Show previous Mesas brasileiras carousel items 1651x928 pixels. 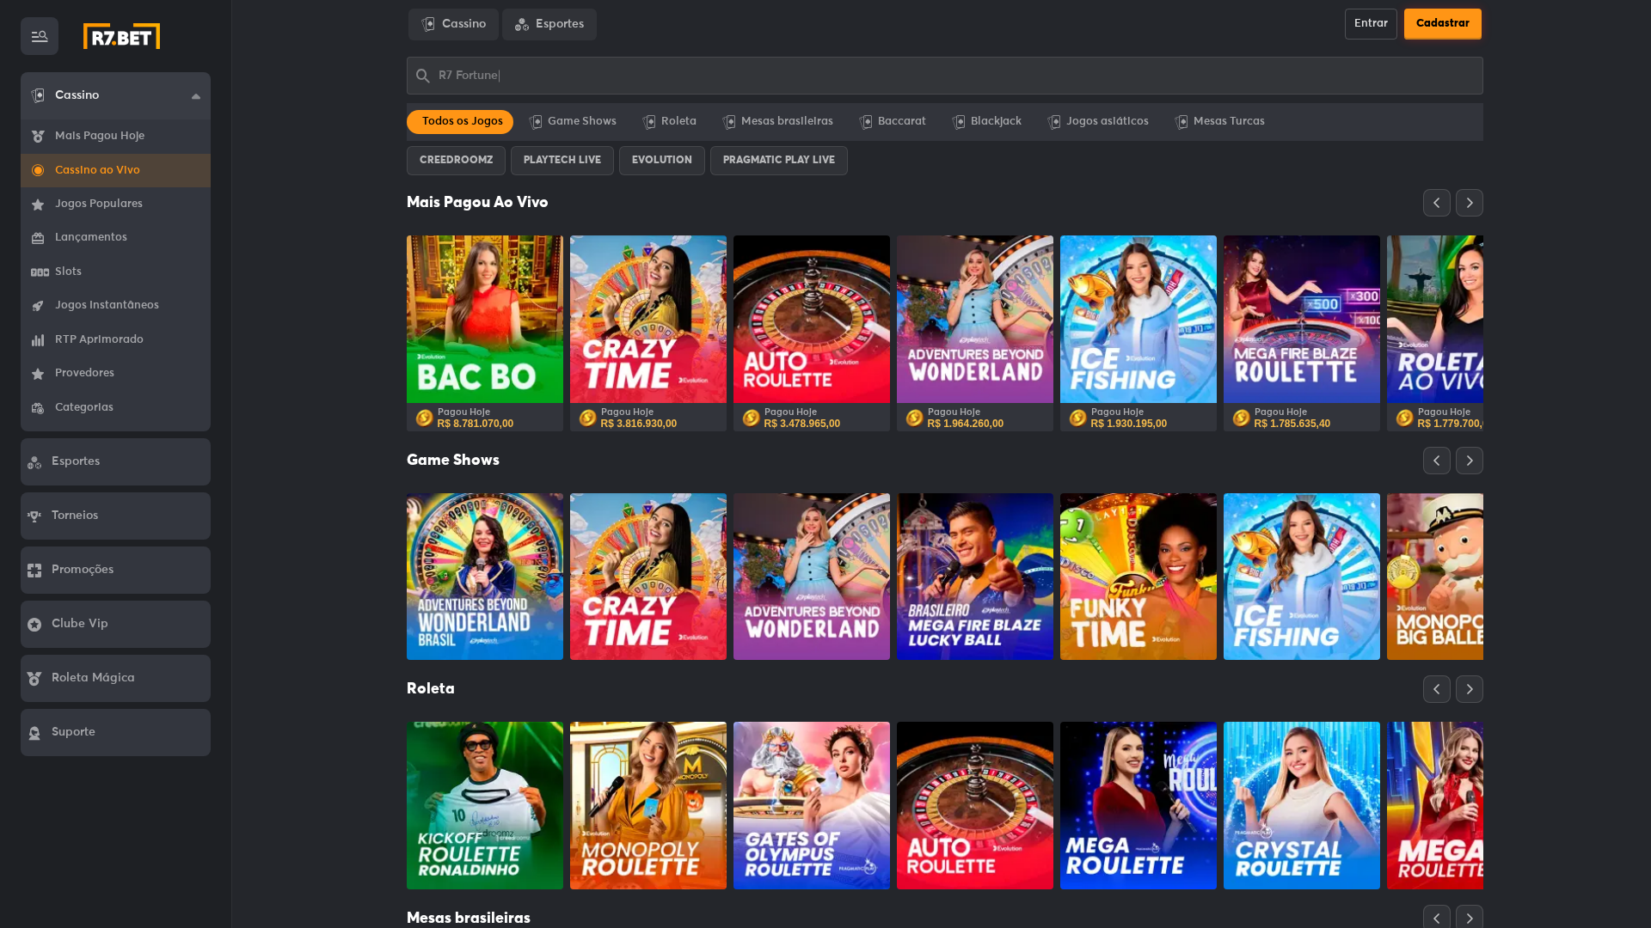(x=1436, y=917)
